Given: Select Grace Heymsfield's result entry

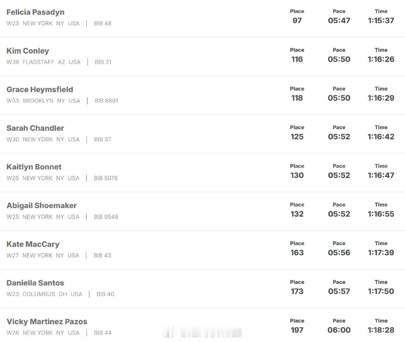Looking at the screenshot, I should [x=40, y=90].
